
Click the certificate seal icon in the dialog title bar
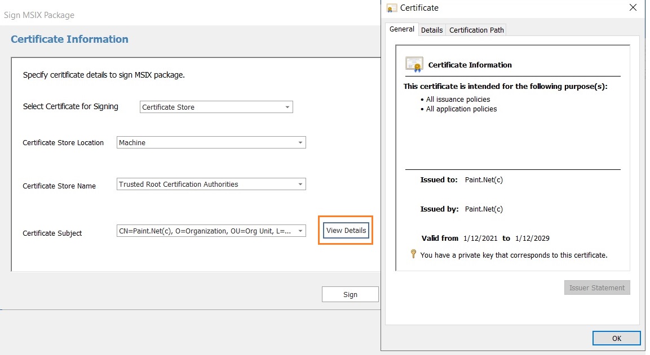(x=391, y=8)
